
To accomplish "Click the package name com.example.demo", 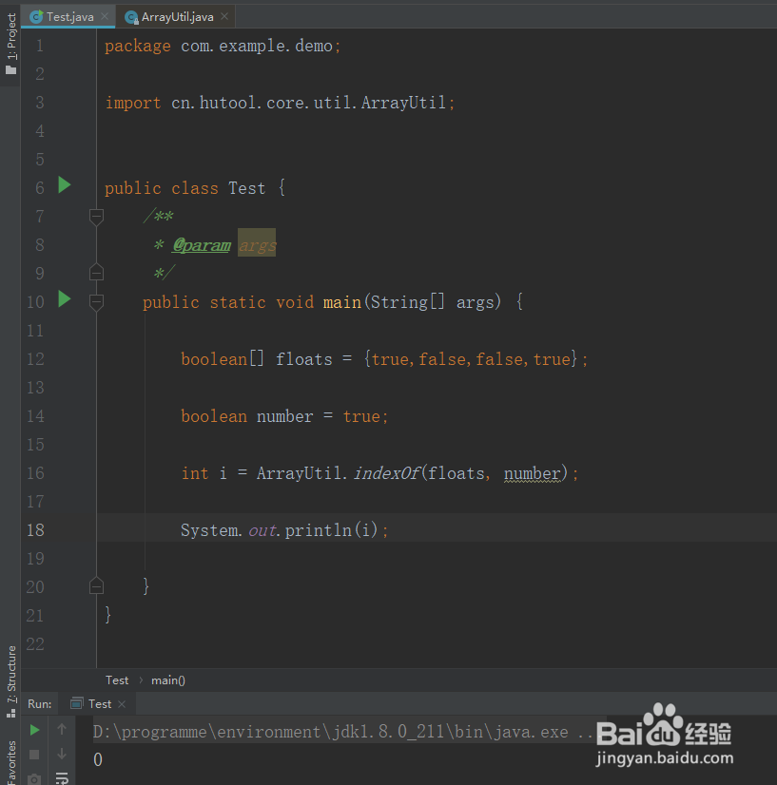I will click(x=257, y=46).
